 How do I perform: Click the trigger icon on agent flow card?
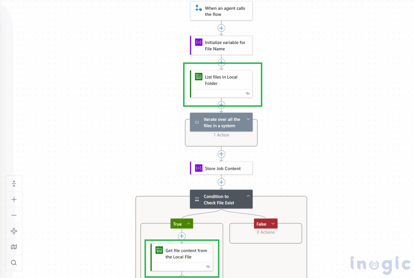point(199,8)
